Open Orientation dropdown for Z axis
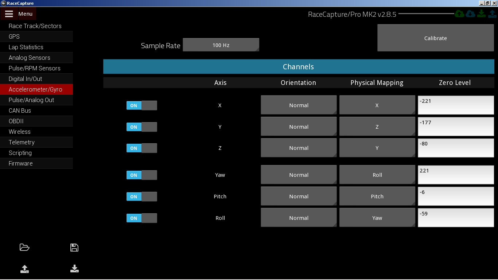Image resolution: width=498 pixels, height=280 pixels. pos(299,148)
